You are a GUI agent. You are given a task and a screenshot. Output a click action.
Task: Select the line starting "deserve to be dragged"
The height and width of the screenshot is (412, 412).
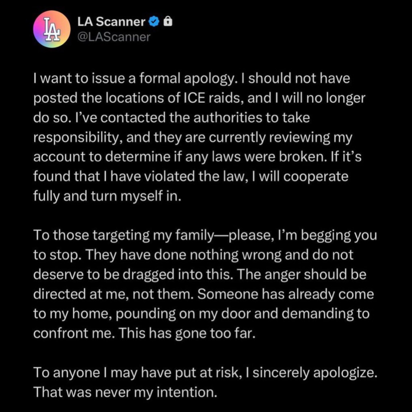[x=200, y=274]
